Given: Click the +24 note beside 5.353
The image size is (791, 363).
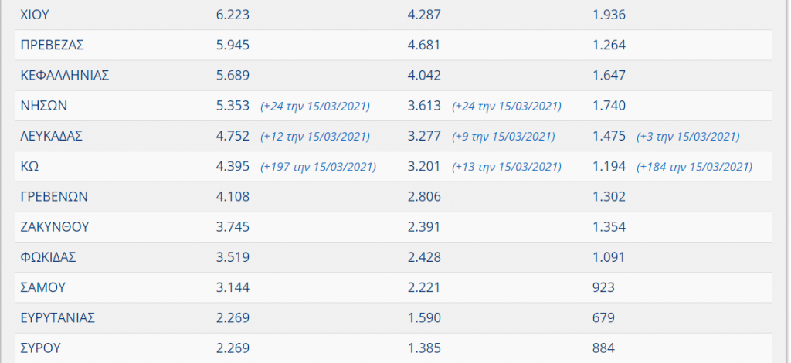Looking at the screenshot, I should pos(315,107).
